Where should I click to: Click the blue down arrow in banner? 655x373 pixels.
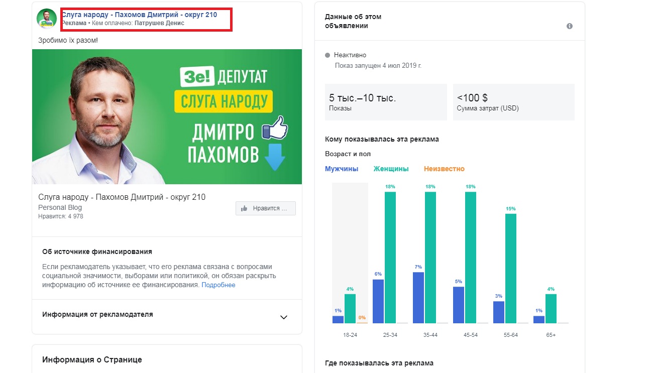(x=274, y=157)
